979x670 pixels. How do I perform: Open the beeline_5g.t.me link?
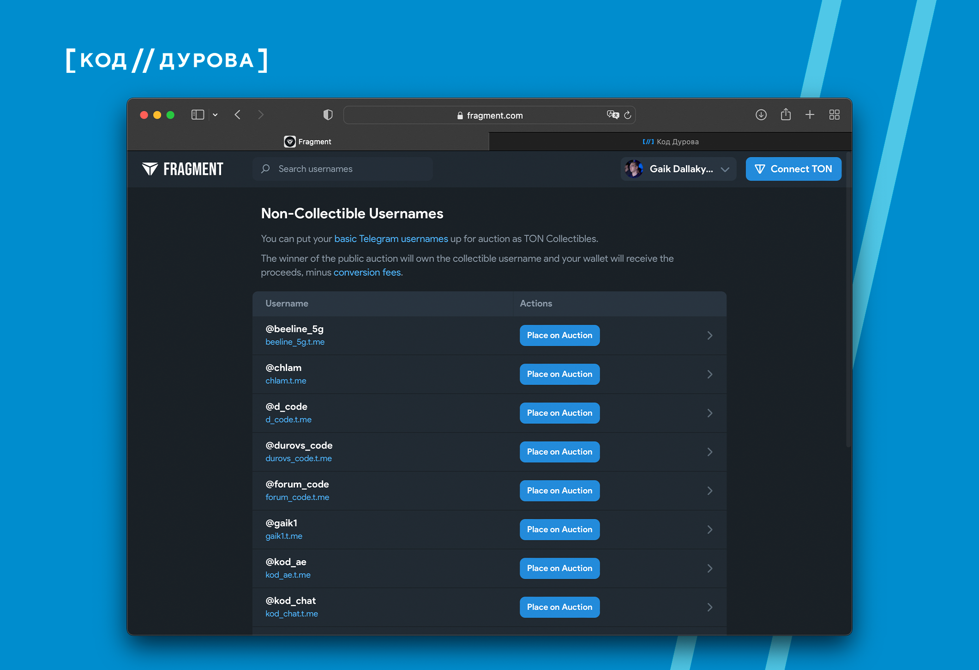tap(295, 342)
